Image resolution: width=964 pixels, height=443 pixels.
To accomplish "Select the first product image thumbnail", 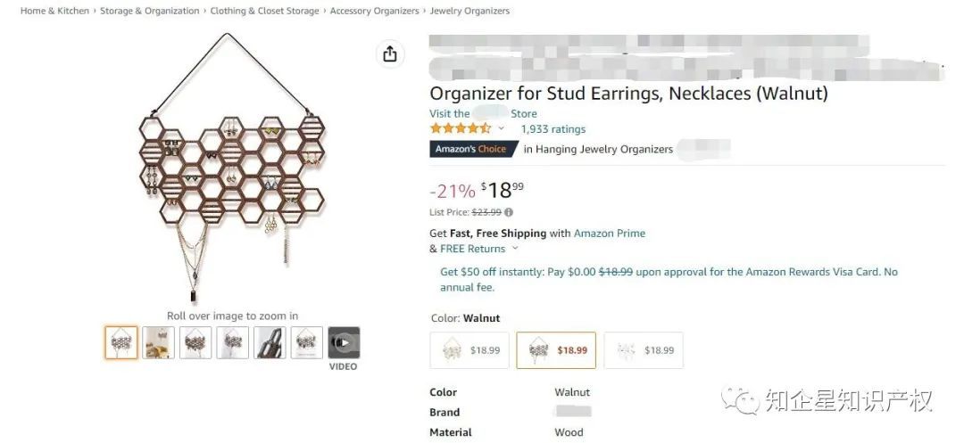I will point(121,342).
